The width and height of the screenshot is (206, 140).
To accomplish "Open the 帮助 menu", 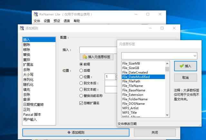I will pos(77,21).
